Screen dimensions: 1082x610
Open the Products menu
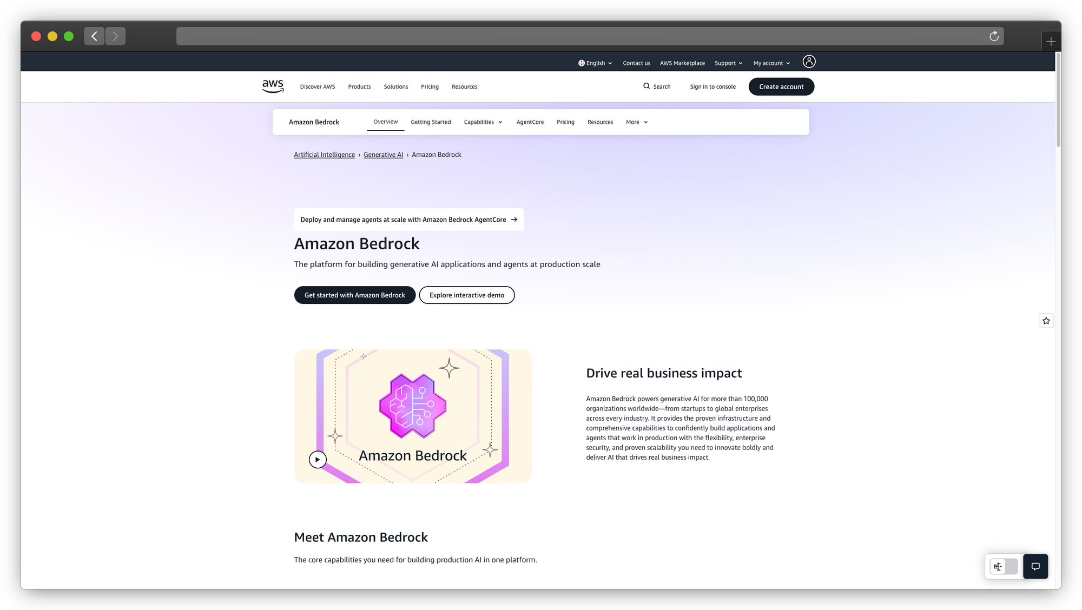point(359,87)
